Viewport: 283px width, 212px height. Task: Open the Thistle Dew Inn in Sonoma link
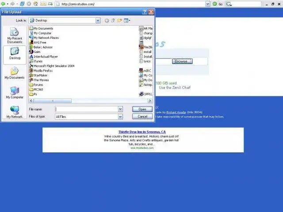142,132
